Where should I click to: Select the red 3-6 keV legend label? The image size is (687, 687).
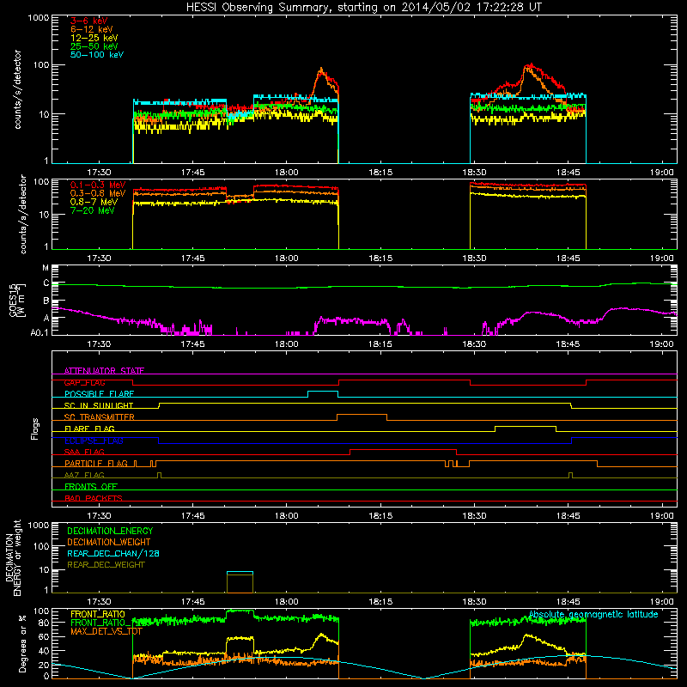coord(89,21)
